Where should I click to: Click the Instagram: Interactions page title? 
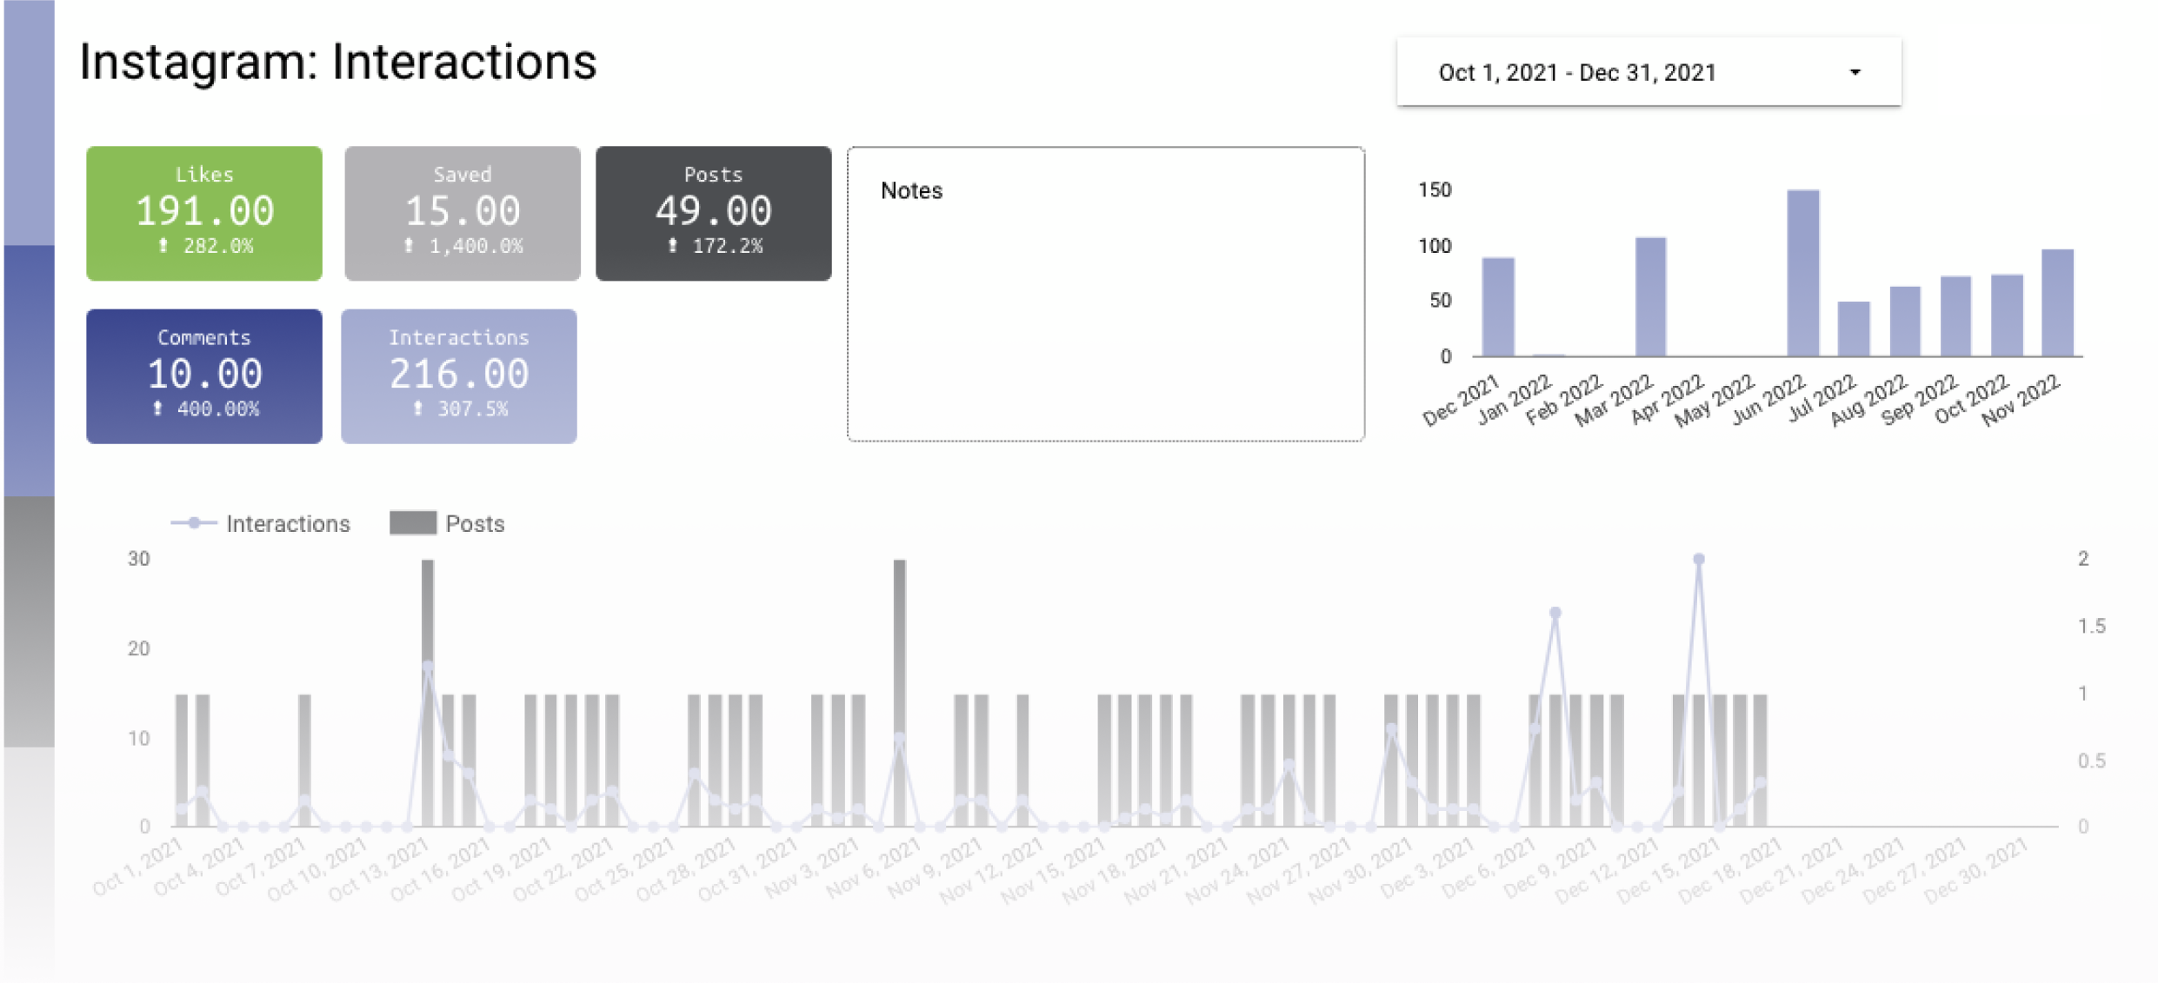coord(338,63)
